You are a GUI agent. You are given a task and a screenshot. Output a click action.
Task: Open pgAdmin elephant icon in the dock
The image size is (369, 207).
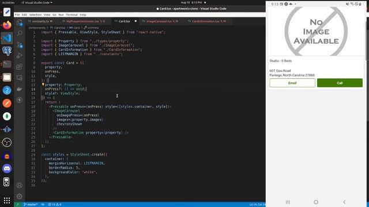[x=7, y=51]
